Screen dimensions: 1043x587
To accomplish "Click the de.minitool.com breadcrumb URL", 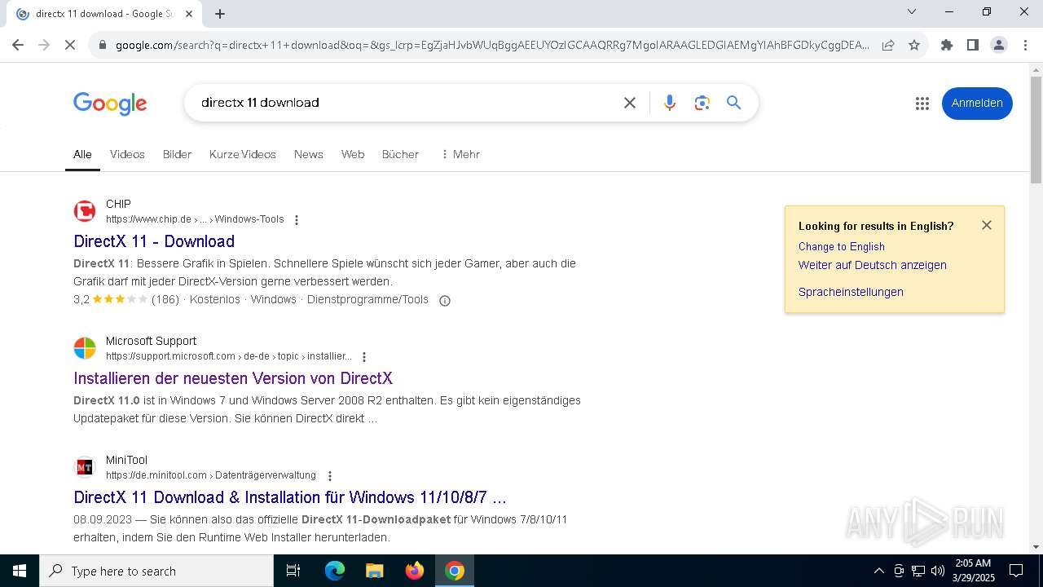I will click(x=211, y=475).
